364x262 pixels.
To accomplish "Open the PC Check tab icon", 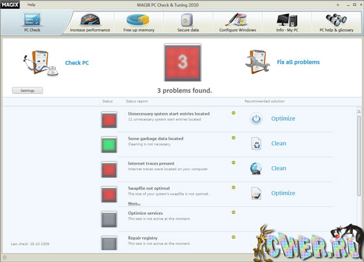I will (32, 19).
